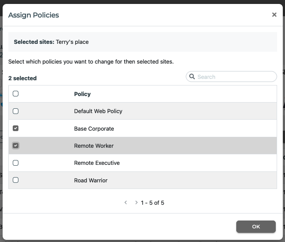Click the '2 selected' count label
This screenshot has height=242, width=285.
click(x=22, y=78)
